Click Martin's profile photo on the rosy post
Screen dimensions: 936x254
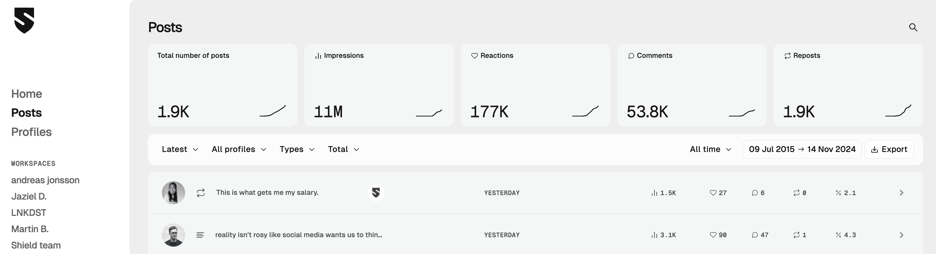[x=173, y=235]
